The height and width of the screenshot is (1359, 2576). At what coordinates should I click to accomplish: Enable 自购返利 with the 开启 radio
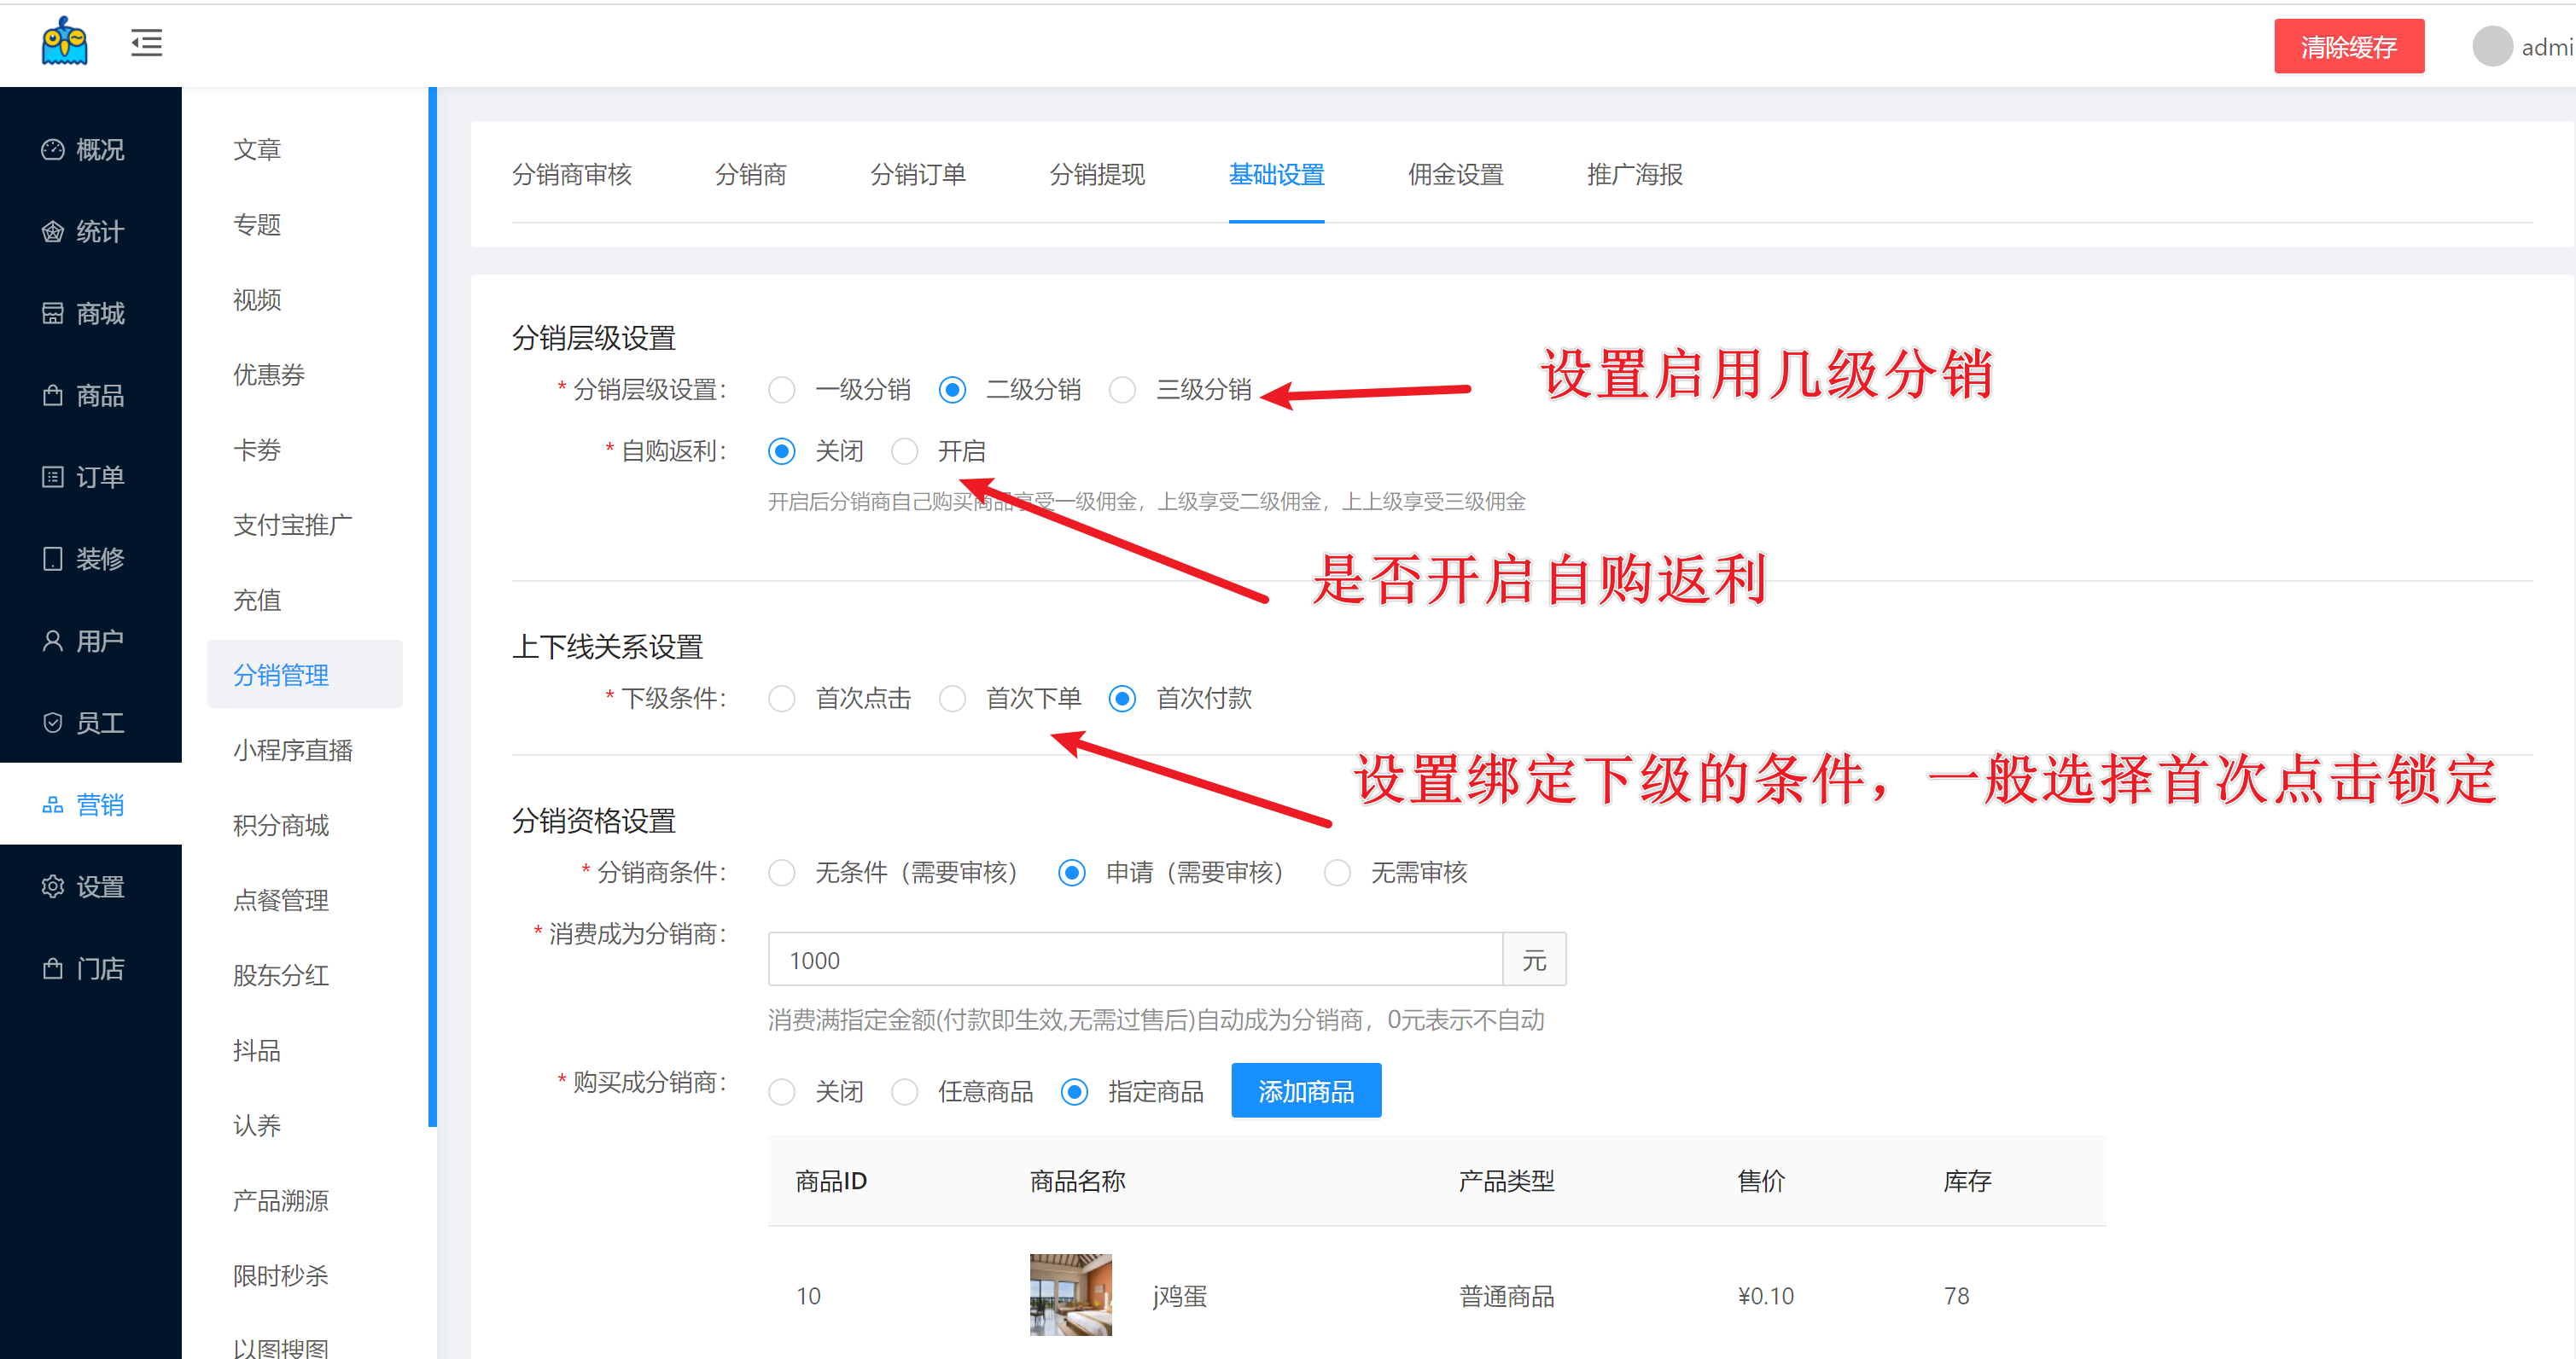(x=905, y=451)
